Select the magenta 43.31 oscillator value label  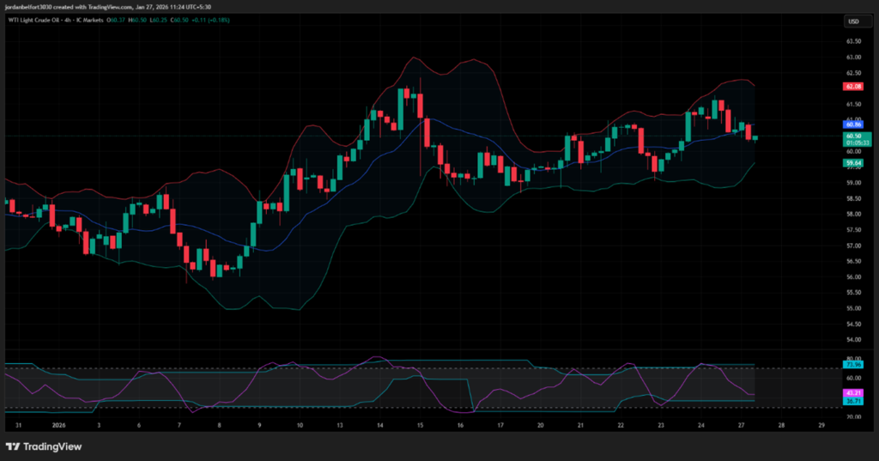(853, 393)
